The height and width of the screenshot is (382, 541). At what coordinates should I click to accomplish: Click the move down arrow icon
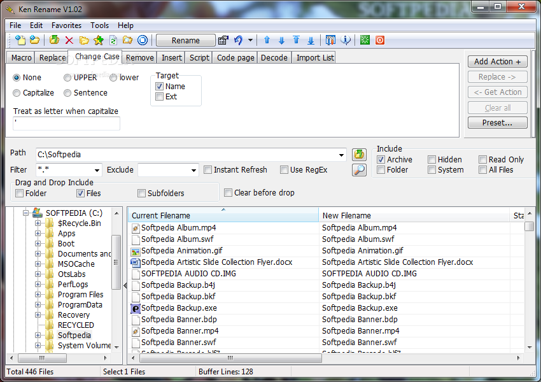(281, 40)
